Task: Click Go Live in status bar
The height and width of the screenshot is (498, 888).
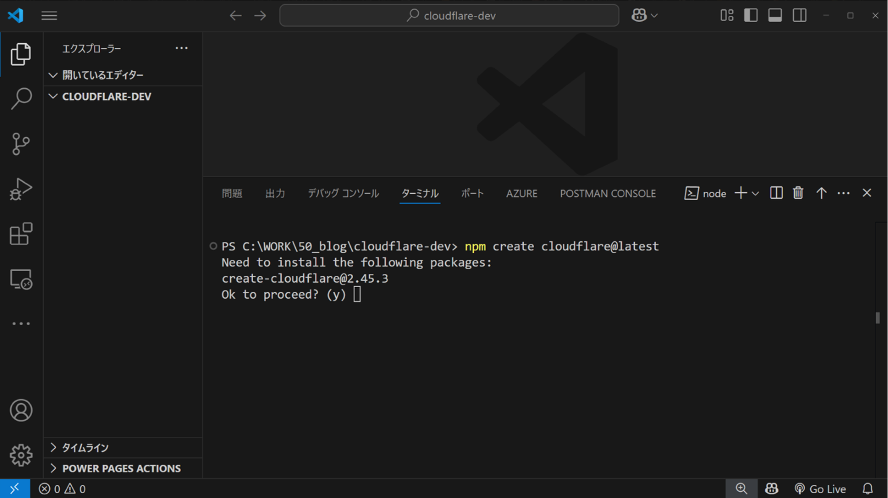Action: [820, 489]
